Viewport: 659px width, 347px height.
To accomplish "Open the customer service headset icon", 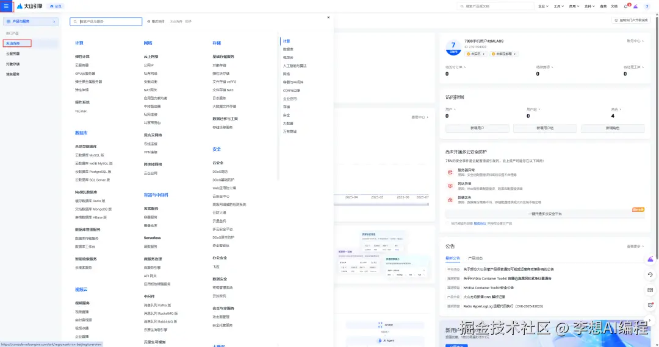I will coord(650,275).
